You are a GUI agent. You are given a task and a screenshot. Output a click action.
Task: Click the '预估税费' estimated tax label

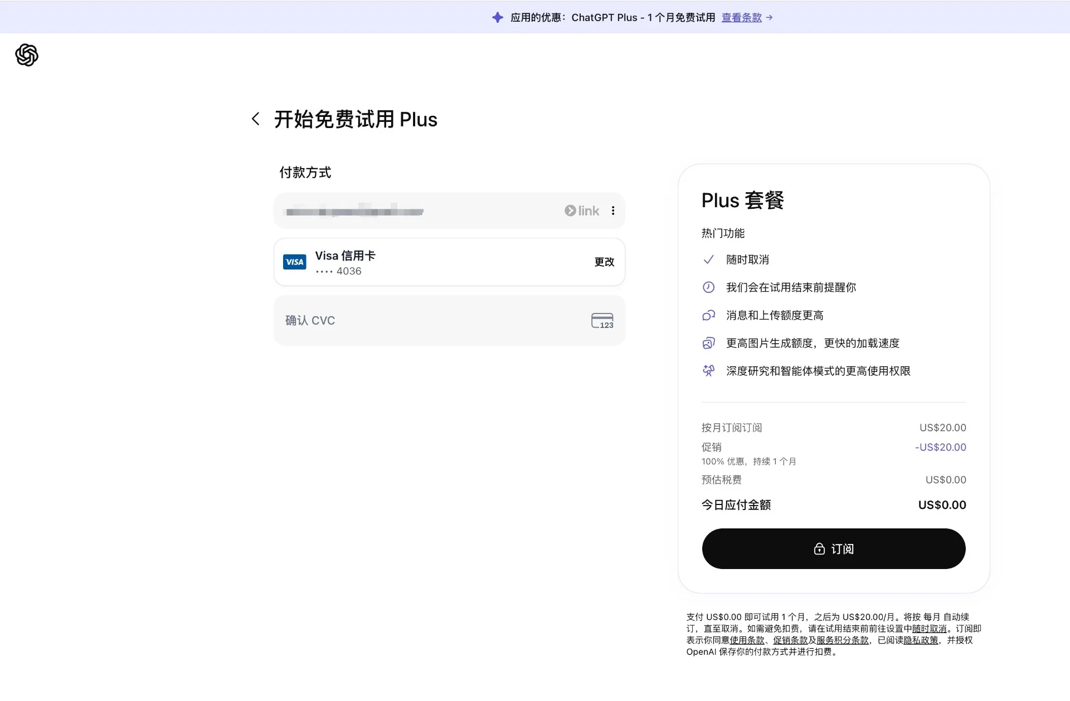[721, 480]
